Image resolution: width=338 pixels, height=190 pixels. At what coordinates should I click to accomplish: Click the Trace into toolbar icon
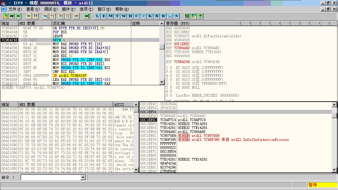61,16
